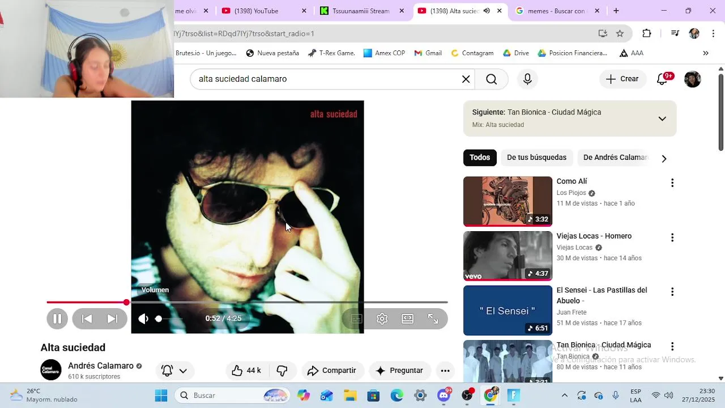725x408 pixels.
Task: Select the De tus búsquedas chip
Action: click(536, 158)
